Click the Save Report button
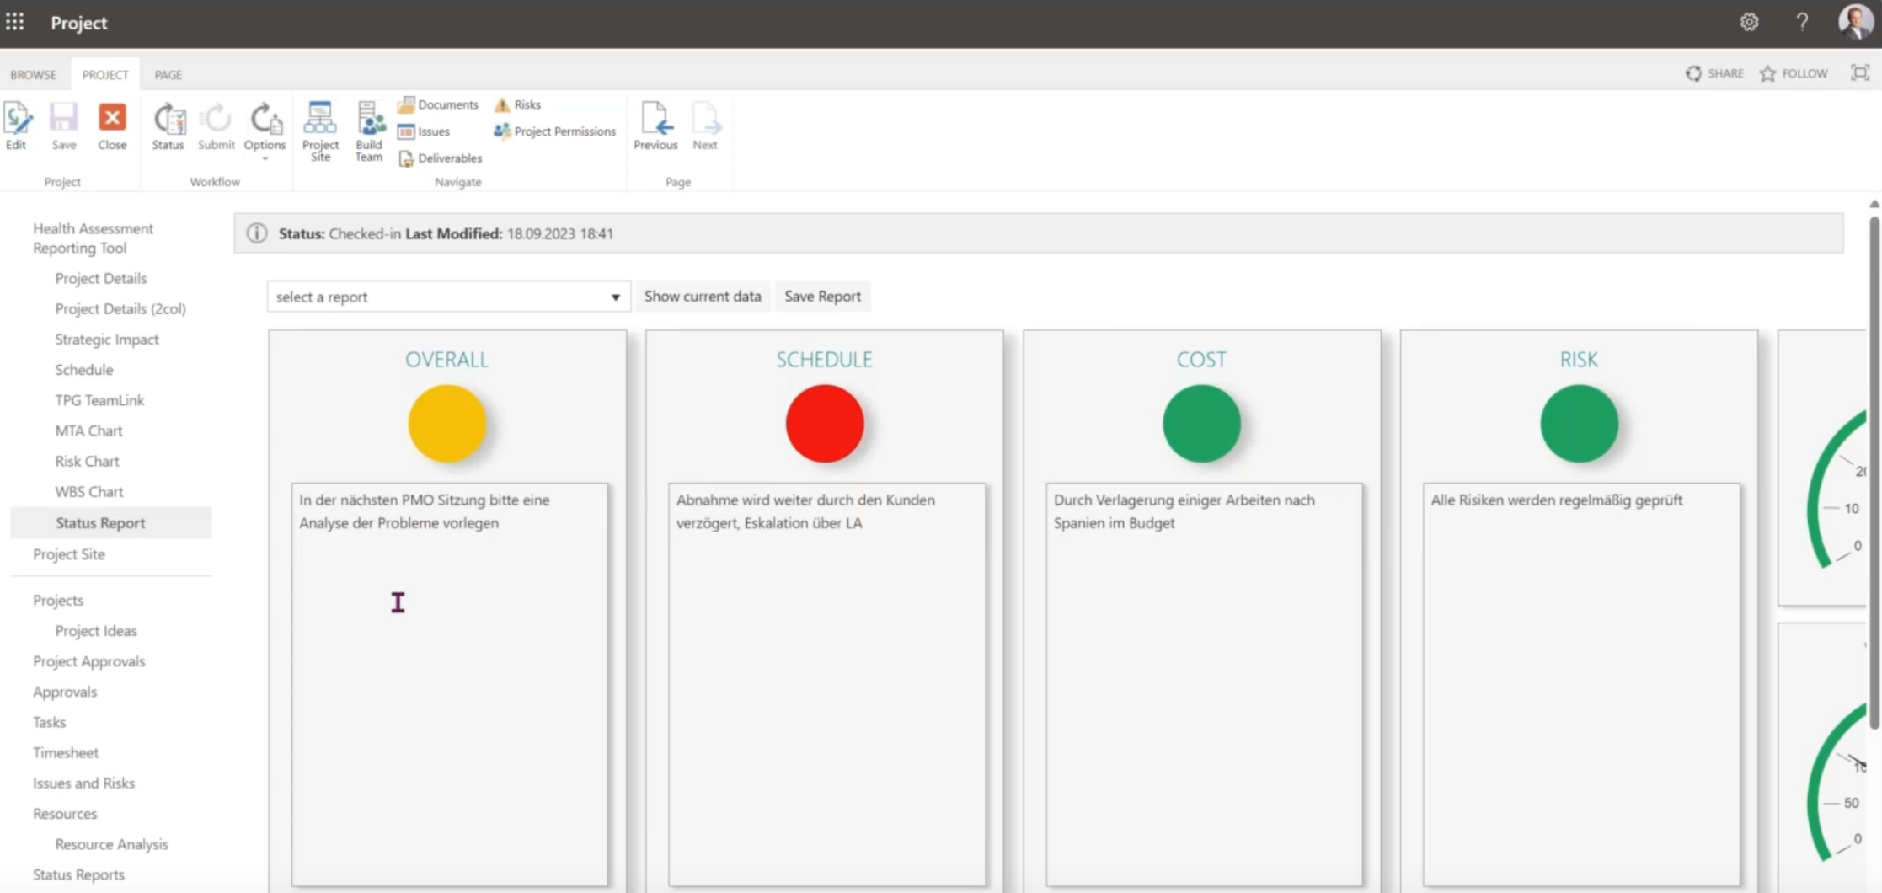This screenshot has height=893, width=1882. (x=822, y=297)
